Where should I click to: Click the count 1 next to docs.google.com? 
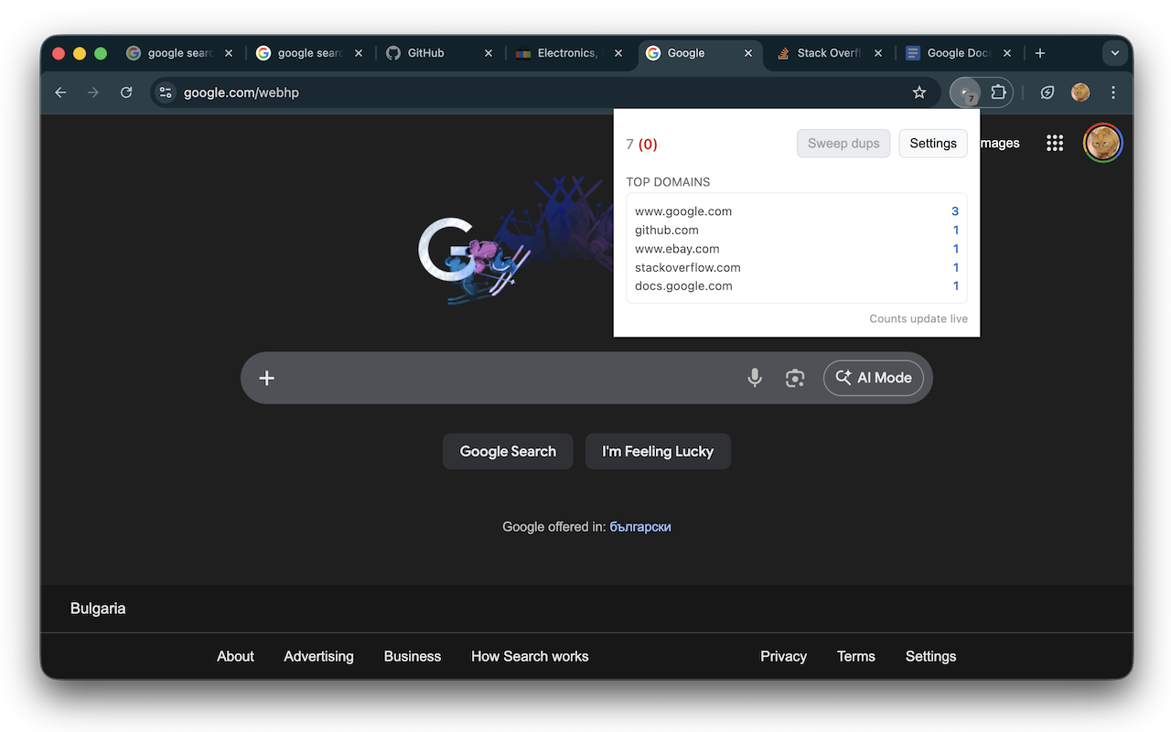[x=956, y=286]
